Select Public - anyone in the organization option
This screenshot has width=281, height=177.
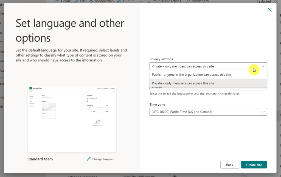coord(208,75)
